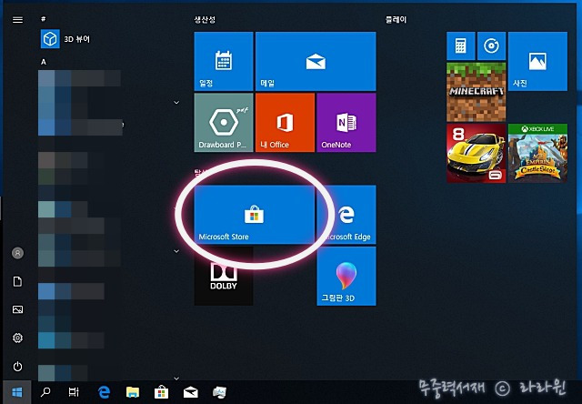Open the 사진 photos tile
The image size is (582, 404).
point(537,61)
